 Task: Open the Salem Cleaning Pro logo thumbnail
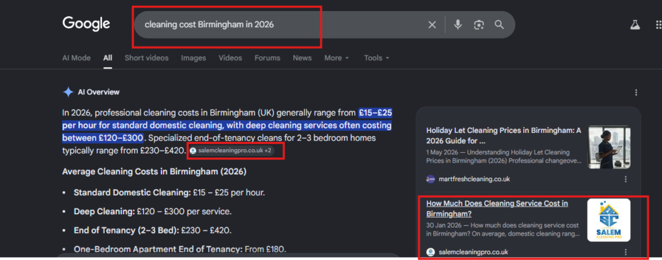coord(609,220)
